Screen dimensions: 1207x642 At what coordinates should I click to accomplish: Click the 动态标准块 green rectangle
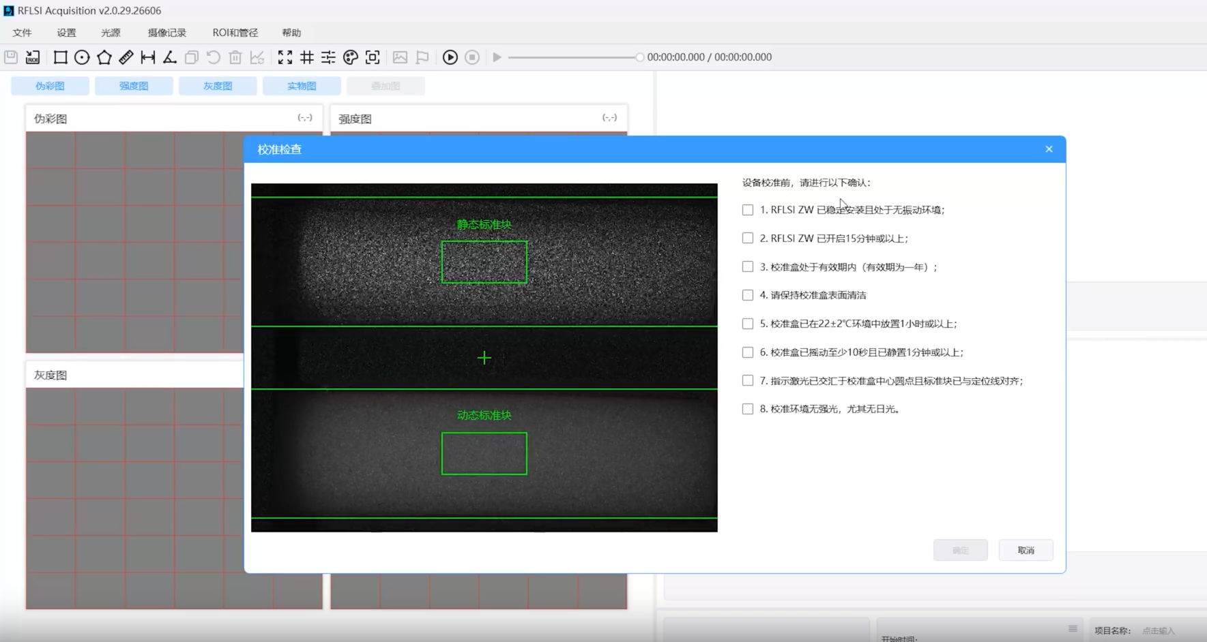coord(484,453)
